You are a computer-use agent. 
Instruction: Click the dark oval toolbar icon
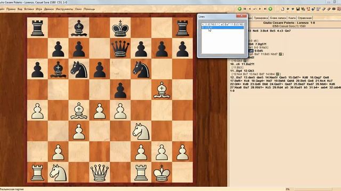tap(334, 9)
